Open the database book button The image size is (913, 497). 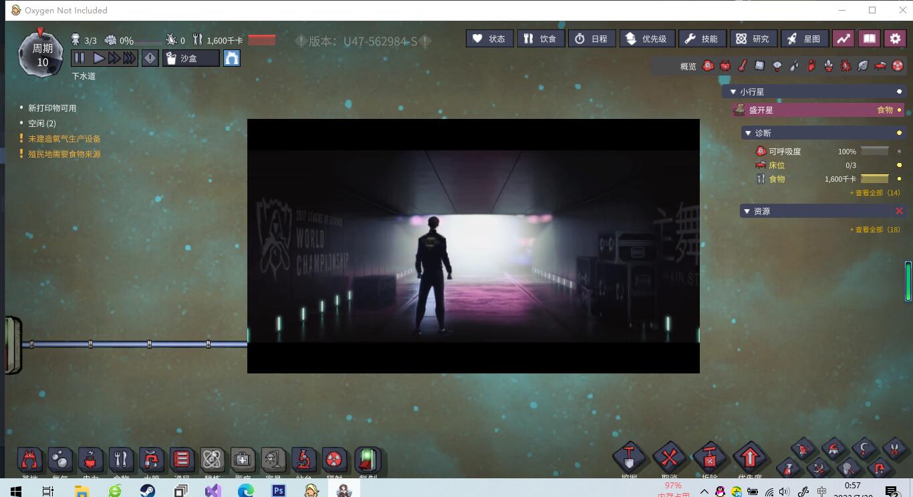click(870, 39)
